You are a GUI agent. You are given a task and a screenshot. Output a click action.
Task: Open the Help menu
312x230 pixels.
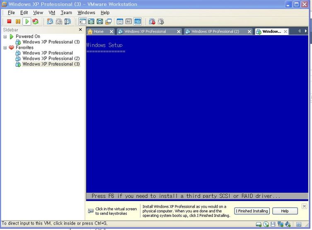(105, 13)
